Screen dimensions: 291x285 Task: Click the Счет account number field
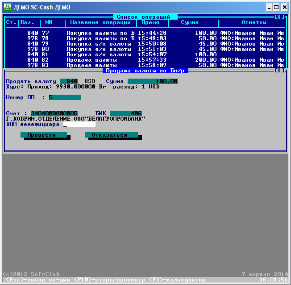coord(54,113)
